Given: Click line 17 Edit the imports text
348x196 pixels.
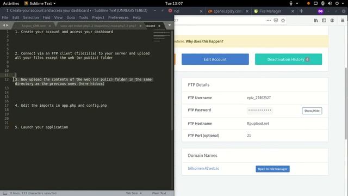Looking at the screenshot, I should pos(61,106).
